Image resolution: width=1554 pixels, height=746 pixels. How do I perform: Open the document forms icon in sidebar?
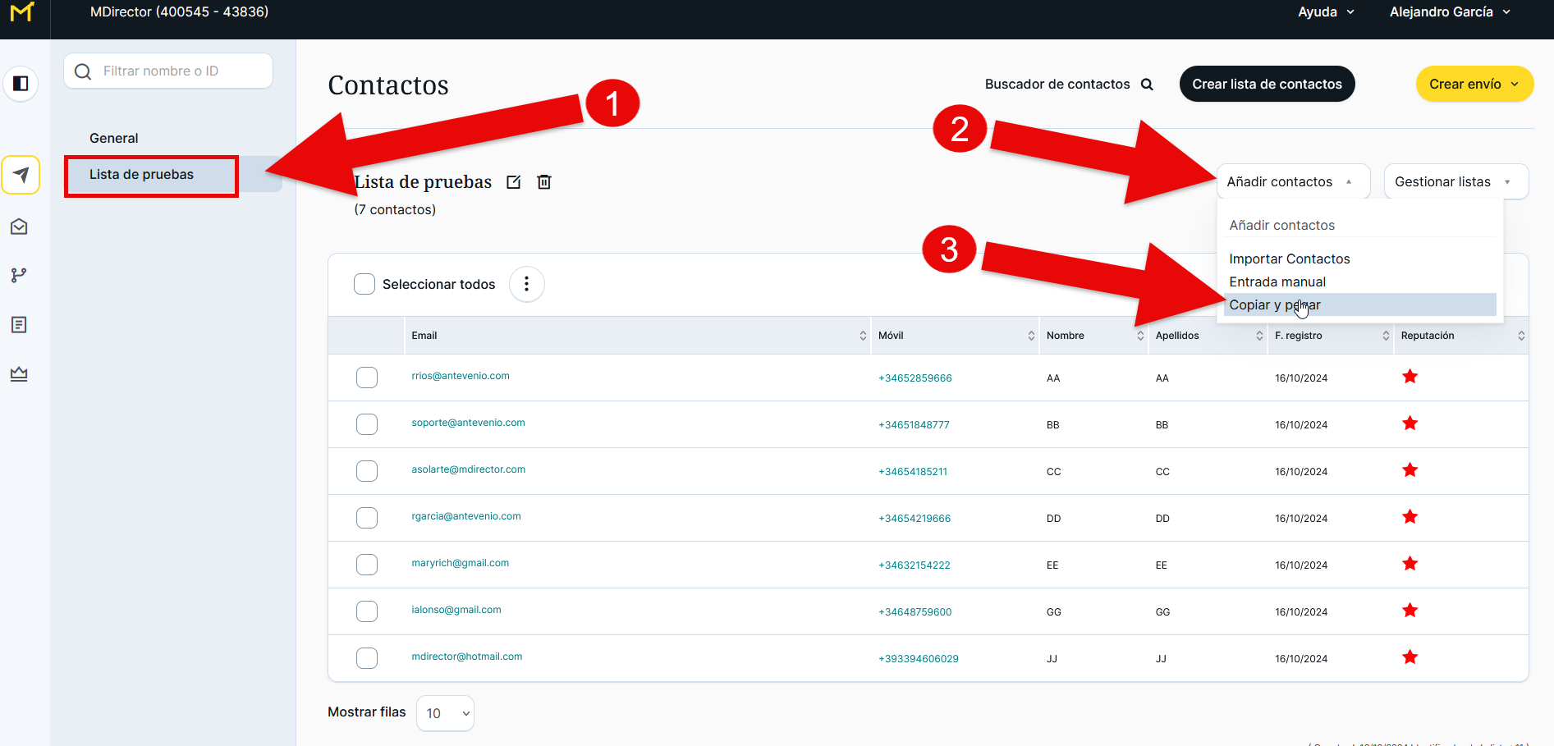pyautogui.click(x=20, y=325)
